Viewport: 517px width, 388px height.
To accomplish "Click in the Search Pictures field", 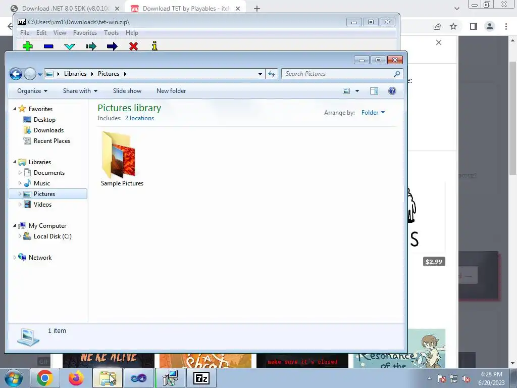I will [x=338, y=74].
